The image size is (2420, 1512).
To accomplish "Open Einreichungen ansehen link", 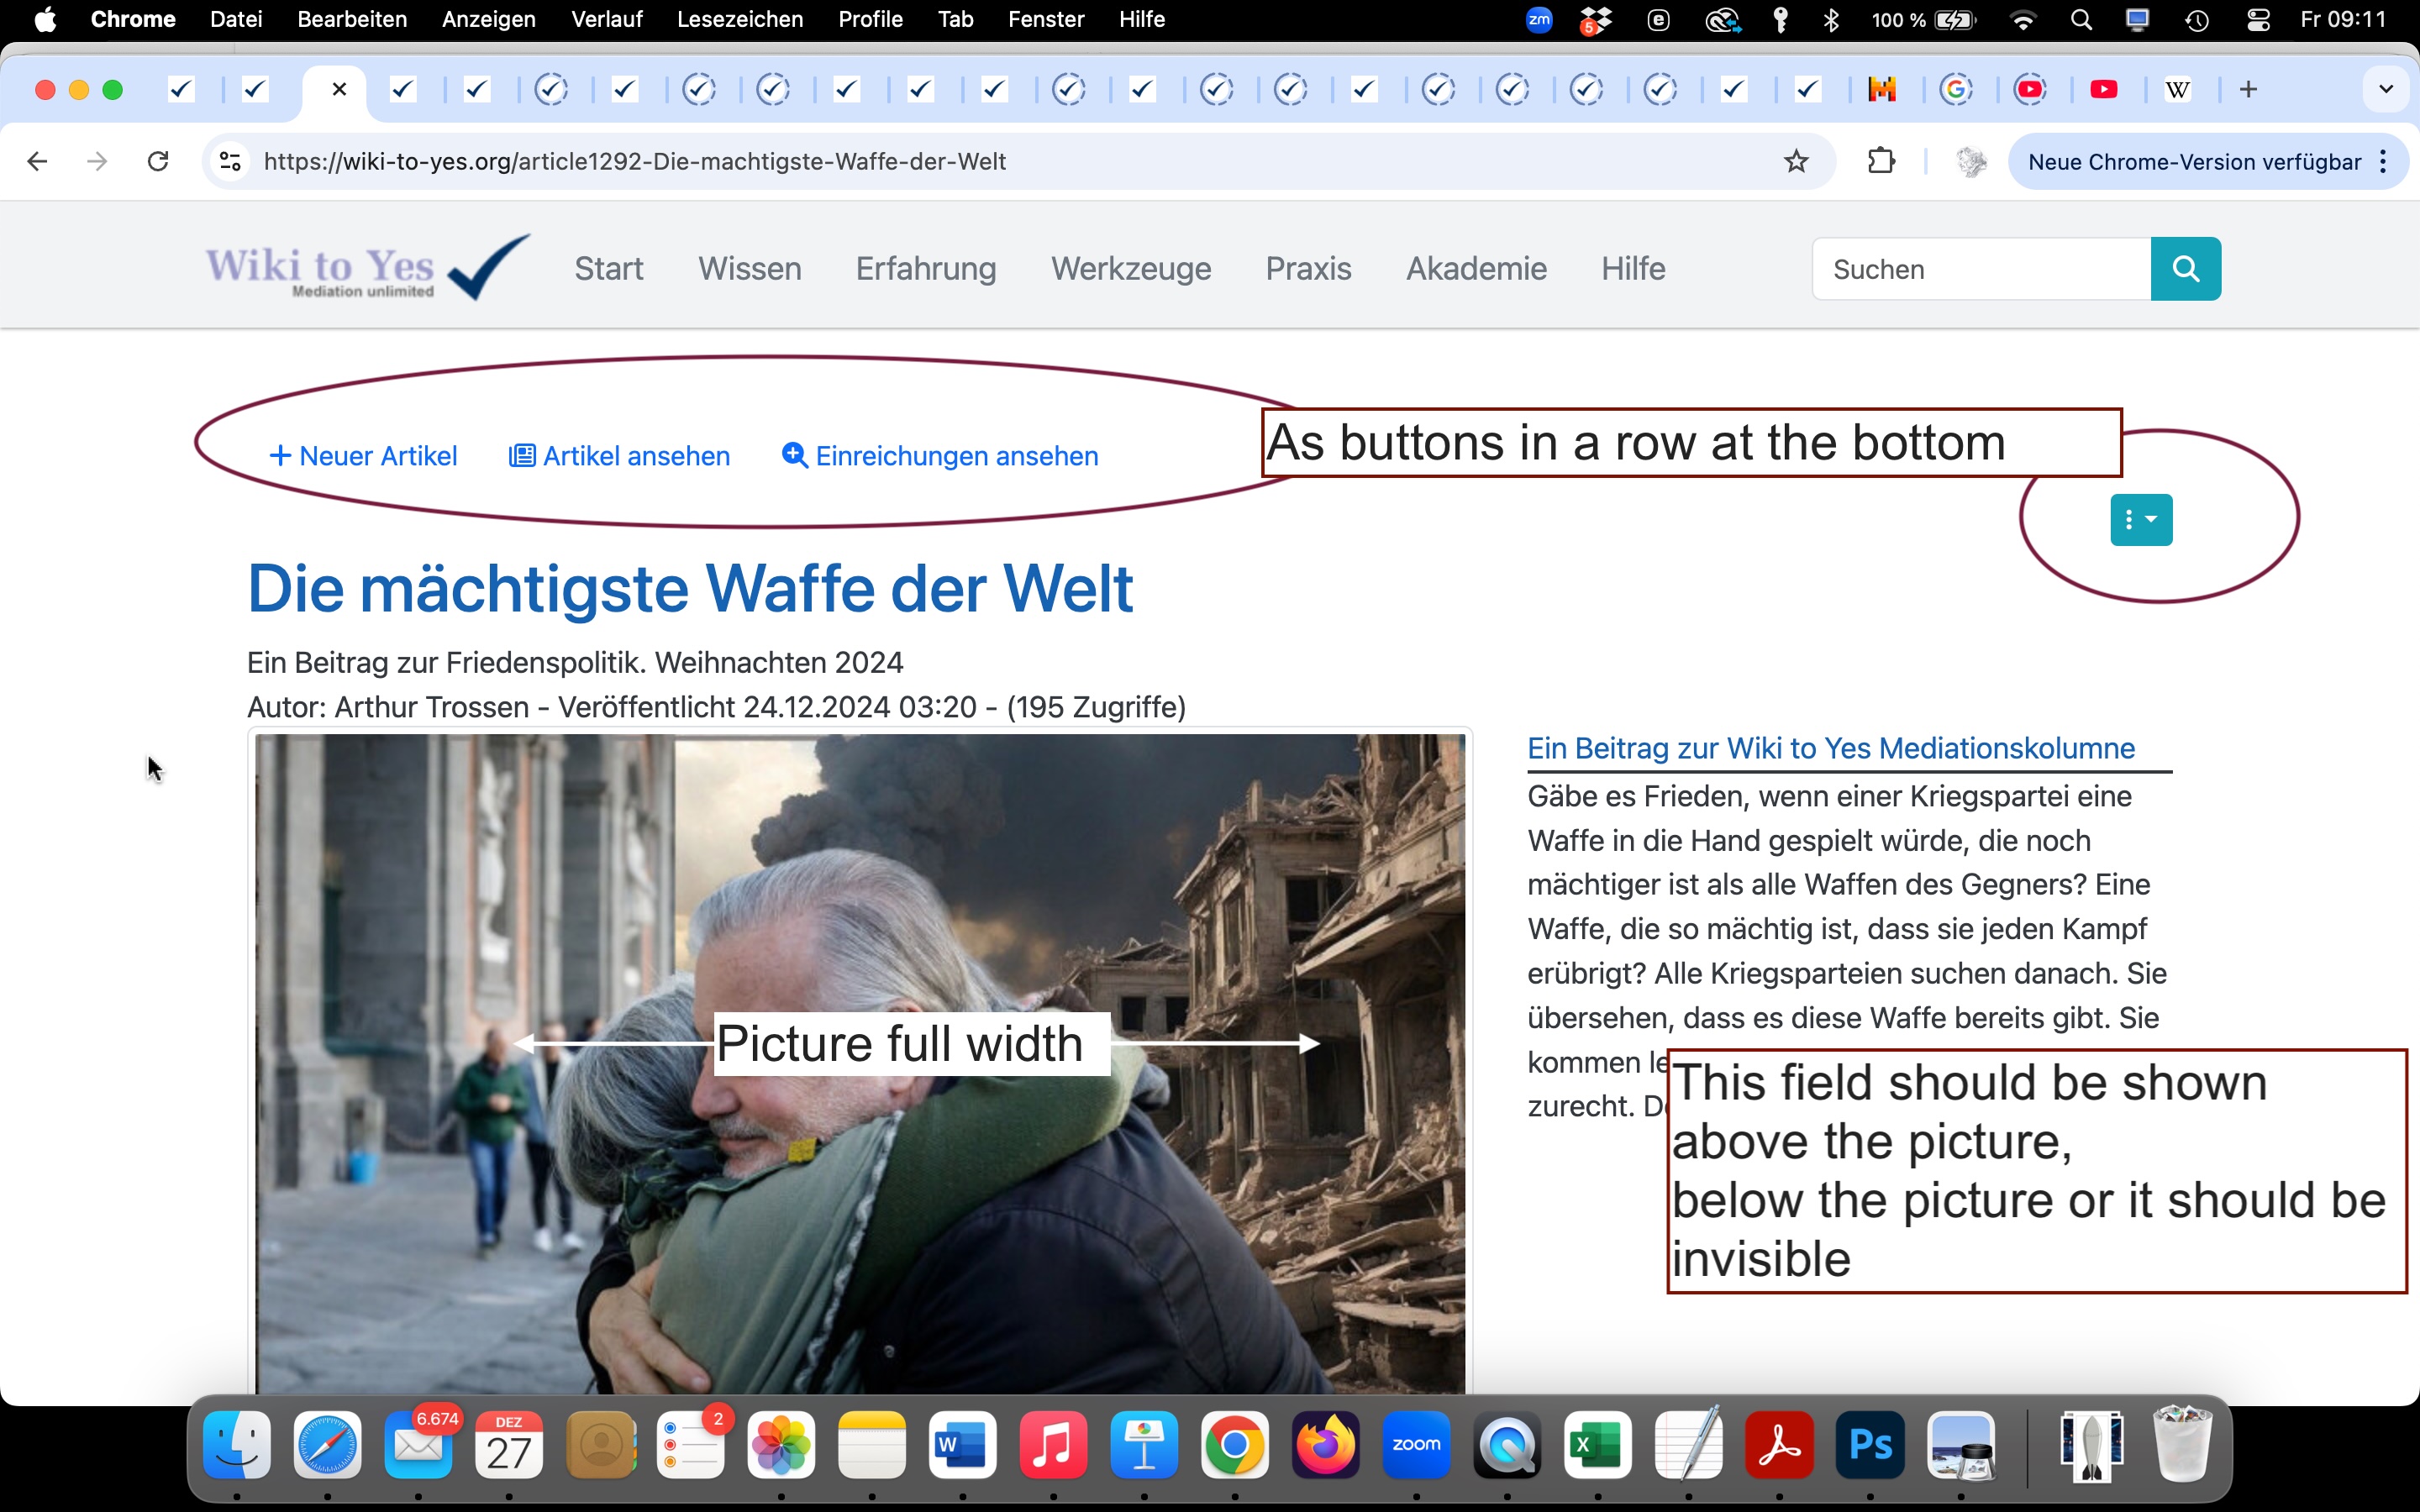I will [x=940, y=456].
